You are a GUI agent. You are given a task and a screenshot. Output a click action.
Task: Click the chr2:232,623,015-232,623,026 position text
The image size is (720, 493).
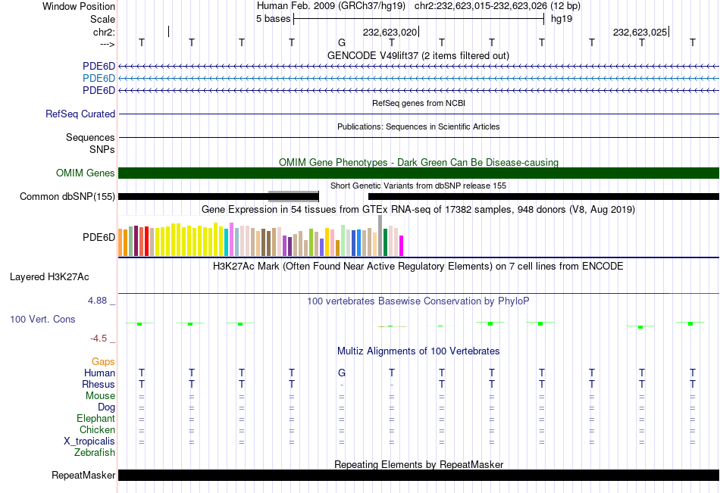[x=497, y=6]
